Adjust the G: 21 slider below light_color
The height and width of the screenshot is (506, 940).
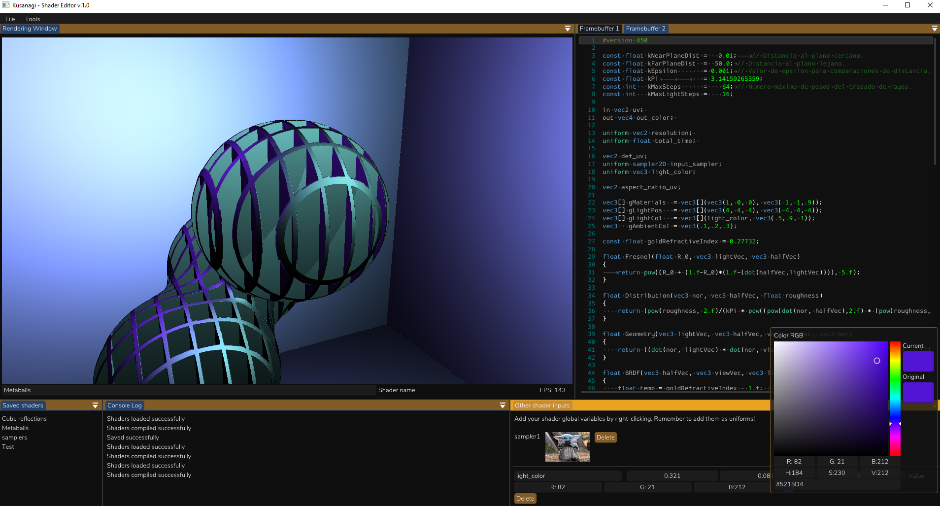point(647,487)
